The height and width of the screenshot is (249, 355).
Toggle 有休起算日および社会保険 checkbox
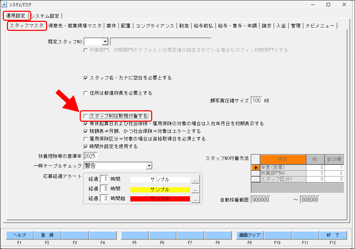(x=86, y=124)
